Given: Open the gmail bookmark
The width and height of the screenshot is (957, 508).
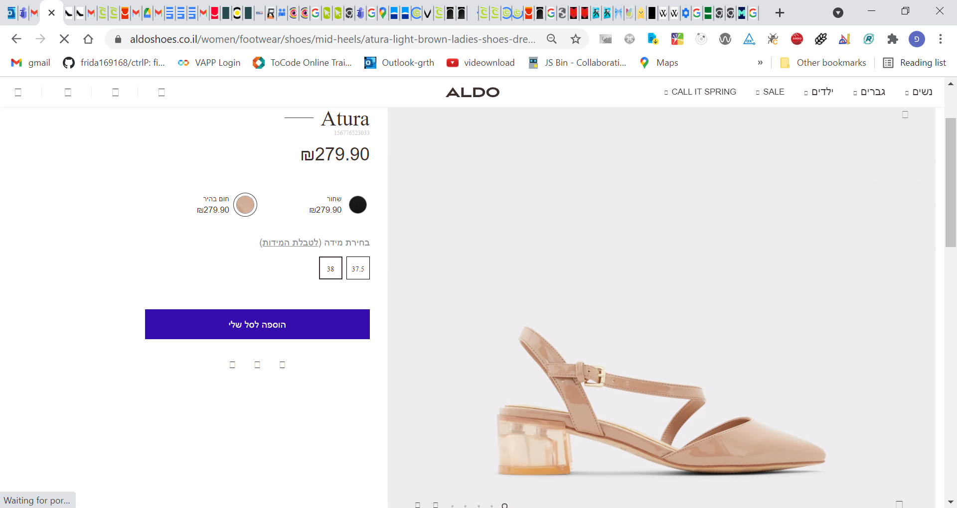Looking at the screenshot, I should pyautogui.click(x=31, y=63).
